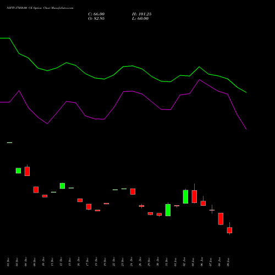Viewport: 275px width, 275px height.
Task: Click the 19 Dec date label
Action: pos(105,262)
